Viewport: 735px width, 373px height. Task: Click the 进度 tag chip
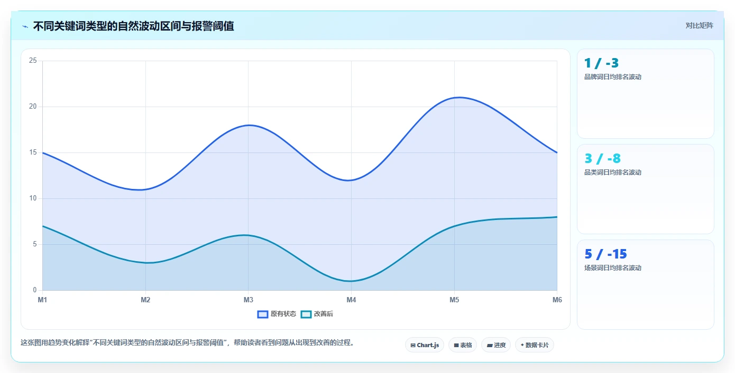click(x=496, y=345)
